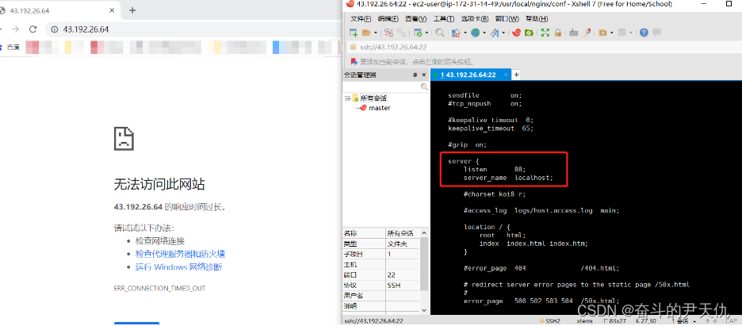Close the Chrome 43.192.26.64 tab
Screen dimensions: 742x326
pos(112,10)
